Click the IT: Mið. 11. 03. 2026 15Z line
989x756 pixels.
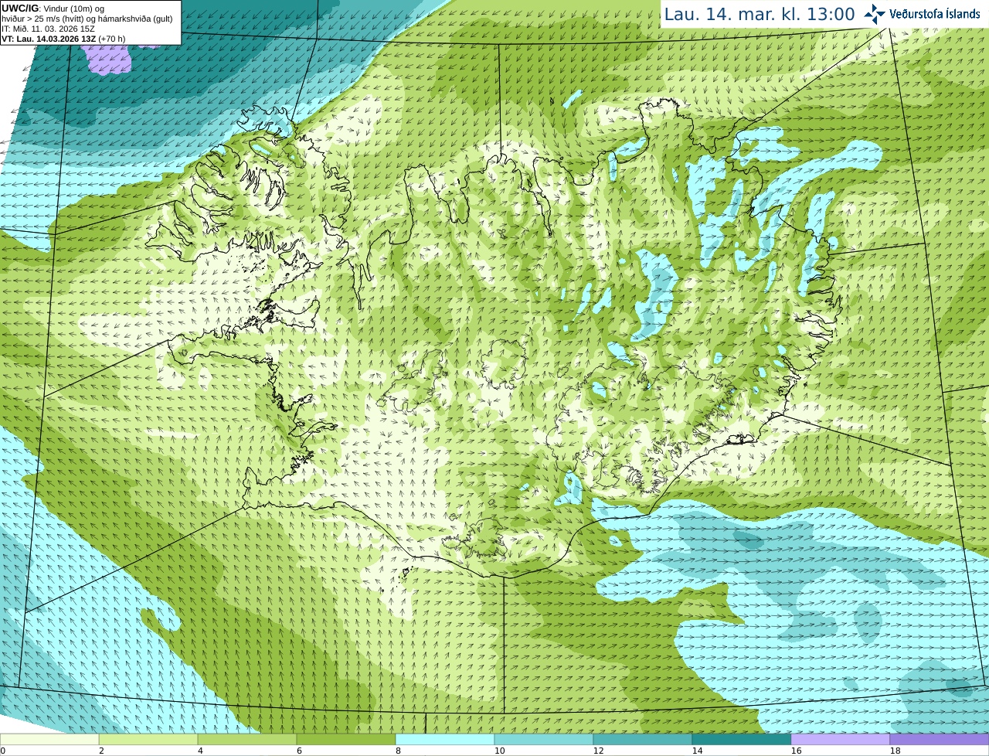pos(49,29)
